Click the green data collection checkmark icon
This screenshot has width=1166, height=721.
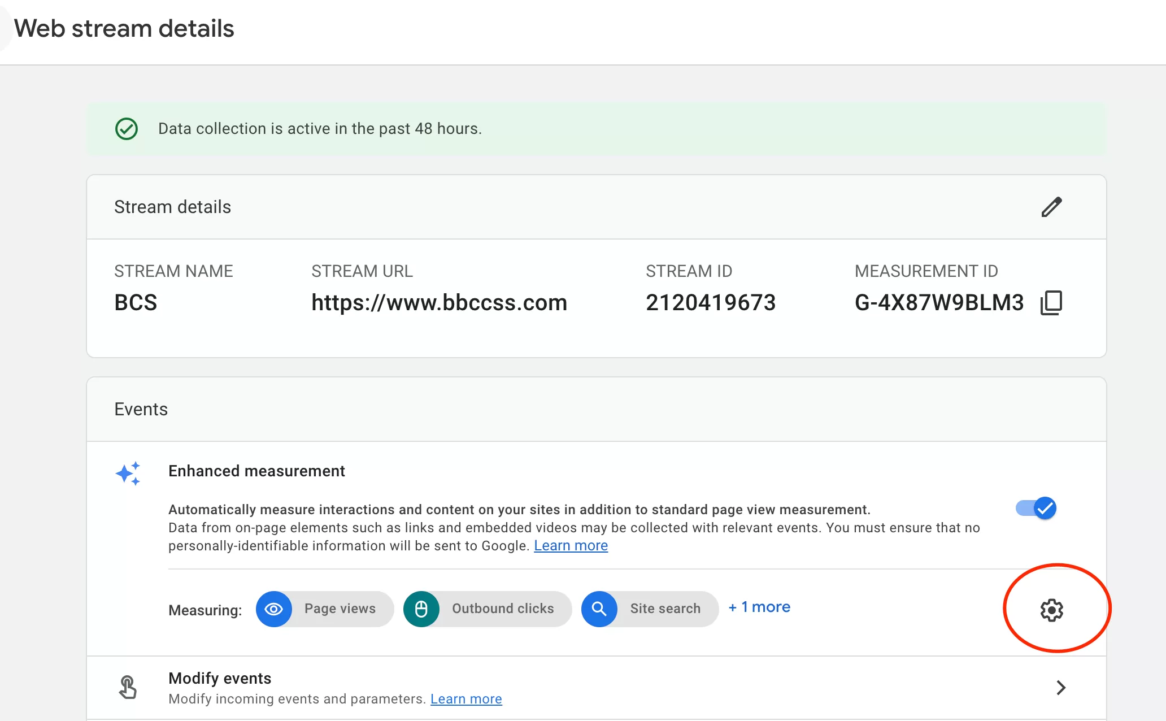[x=127, y=129]
